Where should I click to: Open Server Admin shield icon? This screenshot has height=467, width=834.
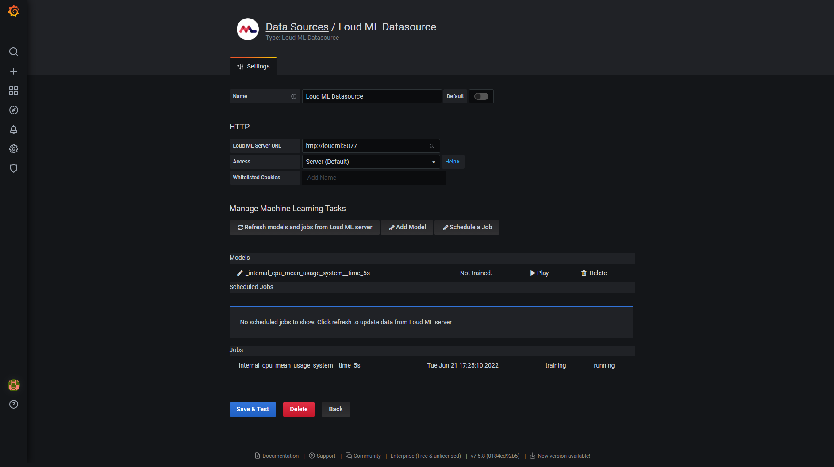pos(13,168)
